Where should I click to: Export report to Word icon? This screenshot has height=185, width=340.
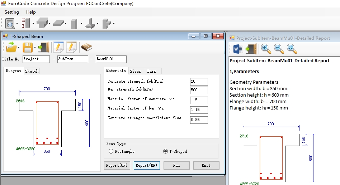(238, 49)
